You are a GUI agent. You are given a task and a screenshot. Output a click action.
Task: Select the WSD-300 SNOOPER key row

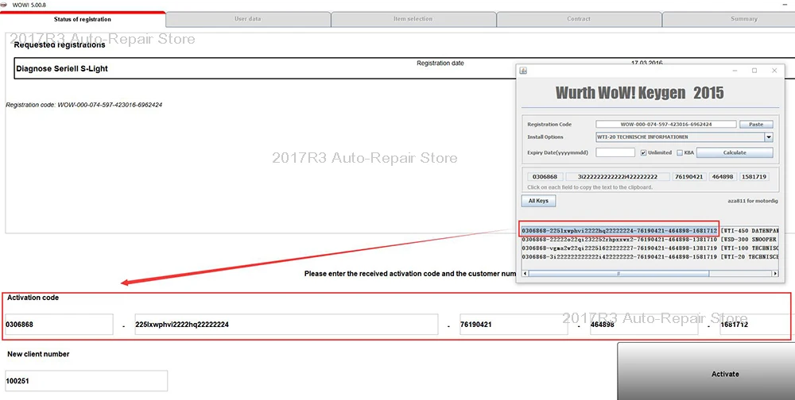(650, 240)
